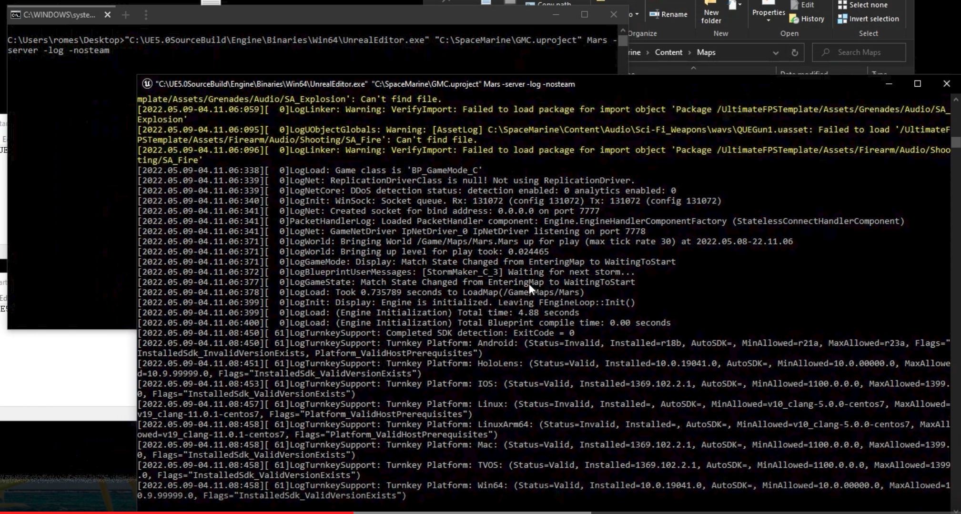Click the UnrealEditor log scrollbar thumb
961x514 pixels.
pos(956,142)
